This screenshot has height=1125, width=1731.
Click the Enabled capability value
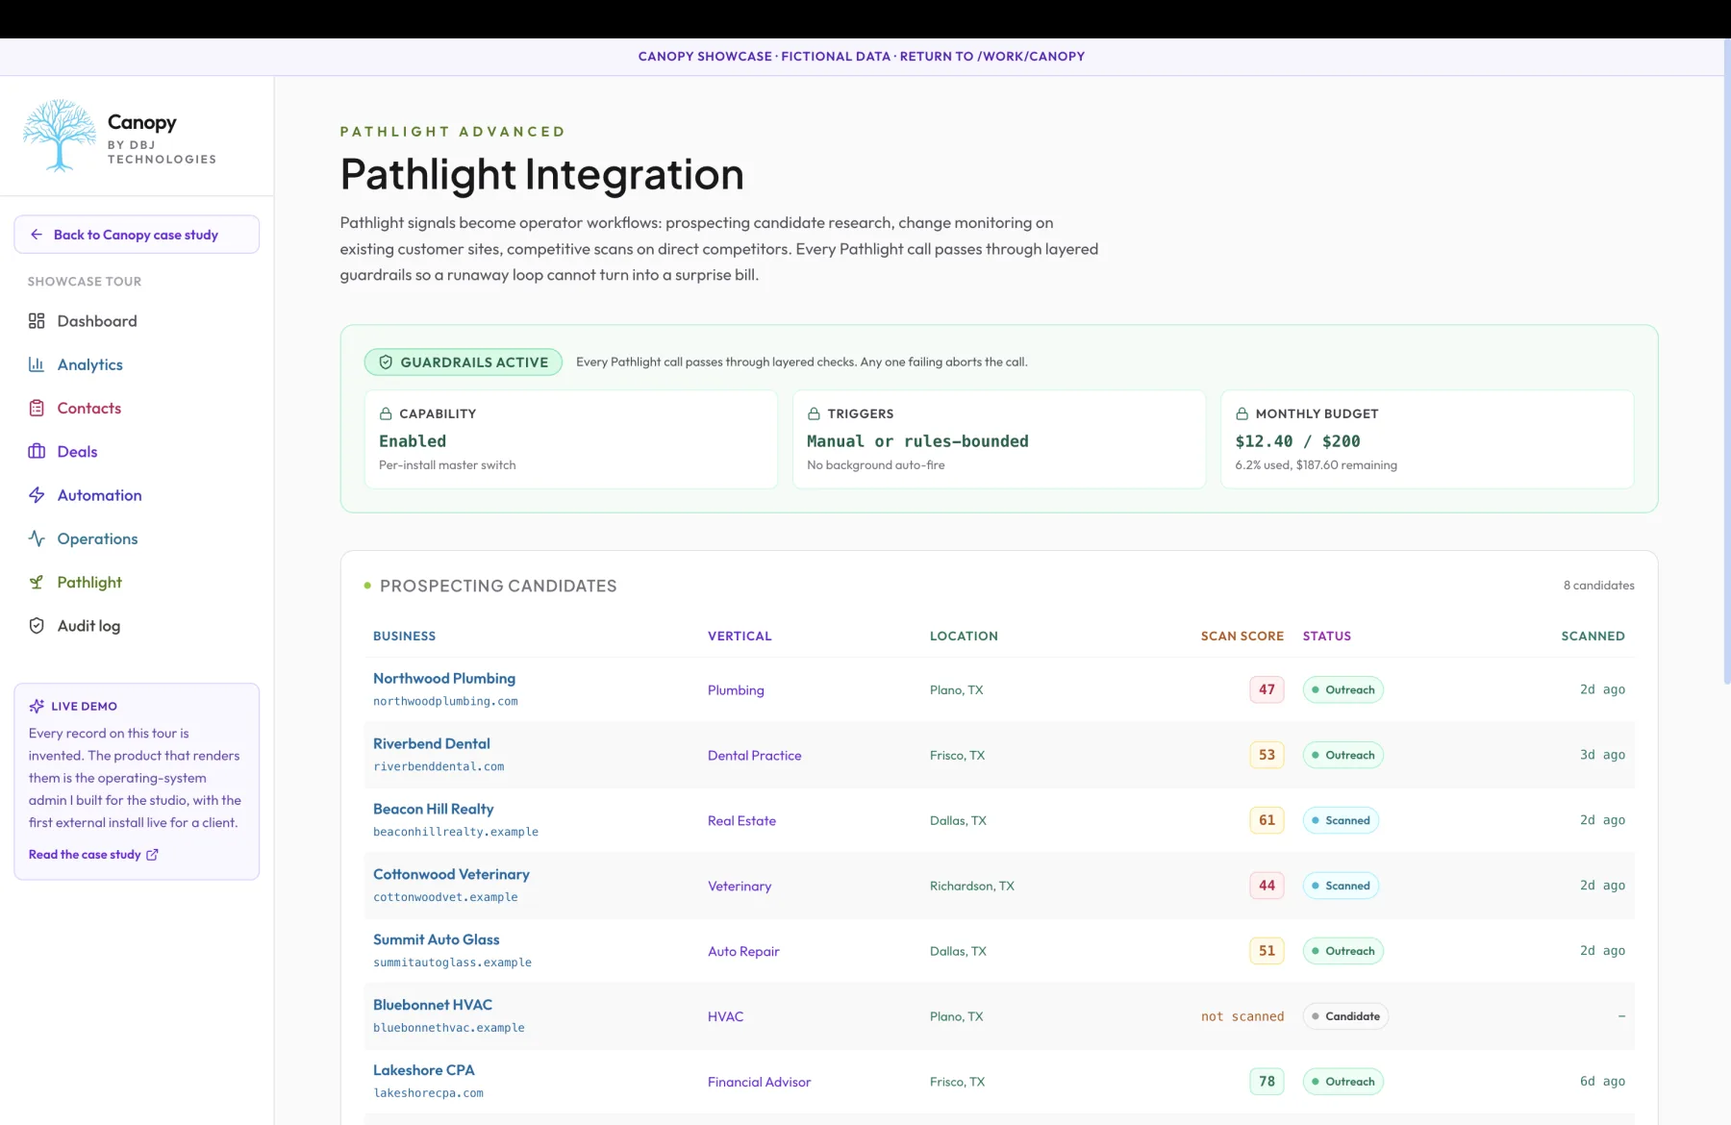click(x=413, y=441)
